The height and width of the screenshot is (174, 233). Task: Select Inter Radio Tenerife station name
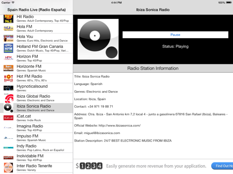34,166
